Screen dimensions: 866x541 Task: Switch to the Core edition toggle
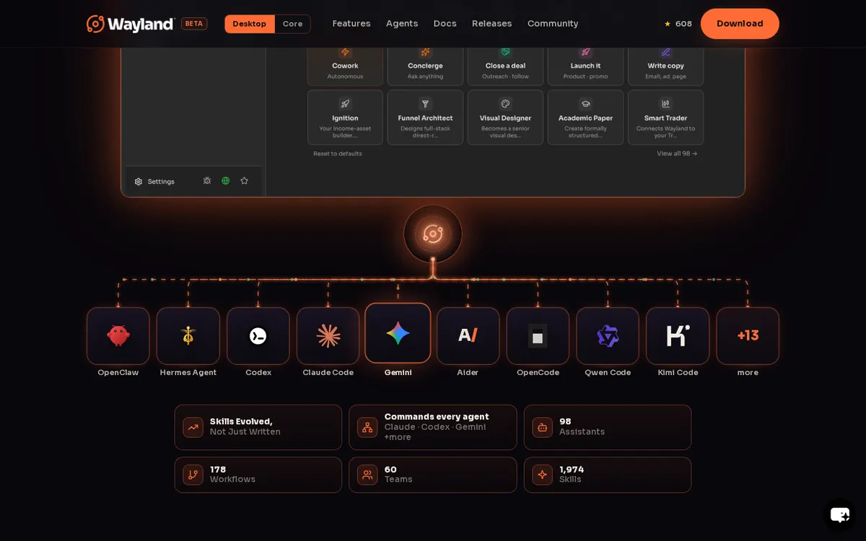pos(292,24)
